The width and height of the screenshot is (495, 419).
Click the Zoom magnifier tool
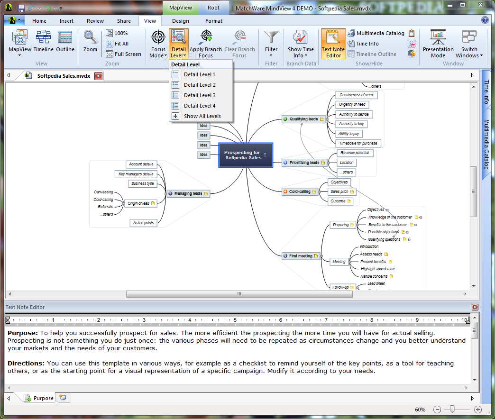pyautogui.click(x=90, y=41)
